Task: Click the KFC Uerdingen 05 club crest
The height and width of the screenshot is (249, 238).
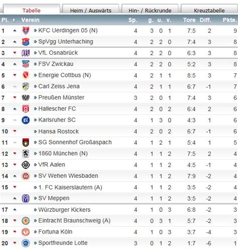Action: 26,31
